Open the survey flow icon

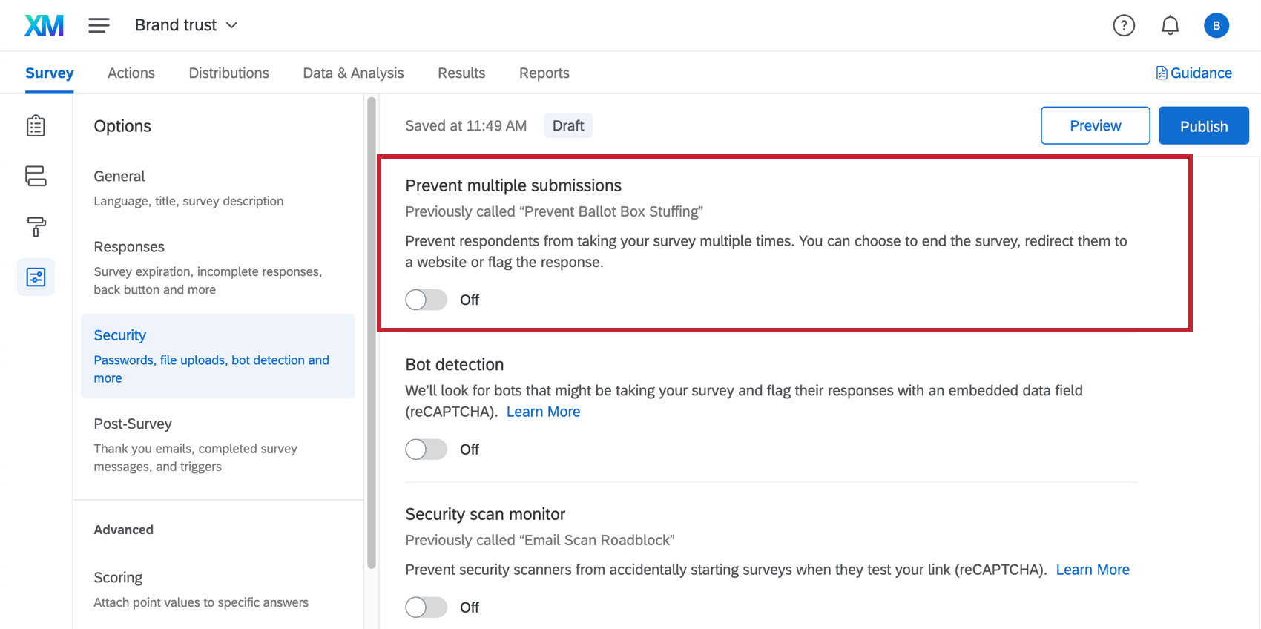[36, 176]
